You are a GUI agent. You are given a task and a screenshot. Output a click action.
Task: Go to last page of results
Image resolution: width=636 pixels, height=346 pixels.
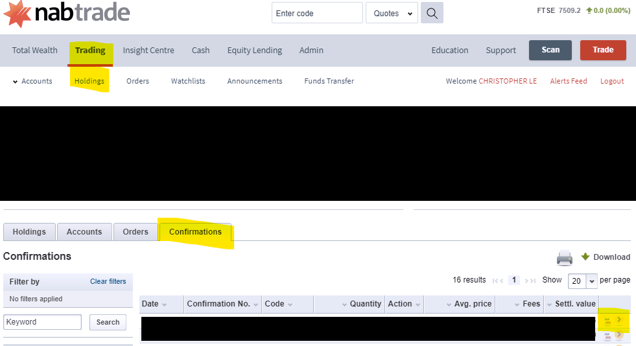(x=533, y=281)
